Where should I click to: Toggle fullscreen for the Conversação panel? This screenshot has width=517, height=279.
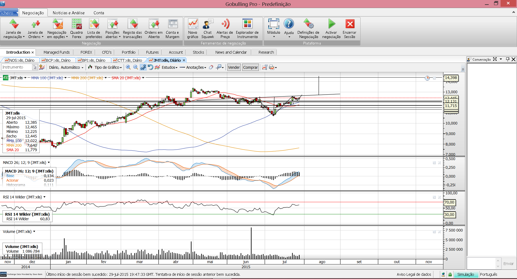[x=495, y=59]
